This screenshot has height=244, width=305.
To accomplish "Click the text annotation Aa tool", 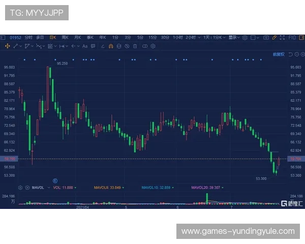I will pos(85,46).
